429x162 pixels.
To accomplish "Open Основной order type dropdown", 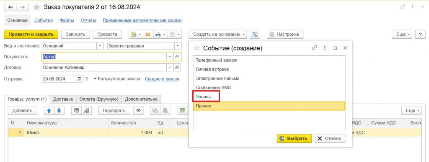I will pos(100,46).
